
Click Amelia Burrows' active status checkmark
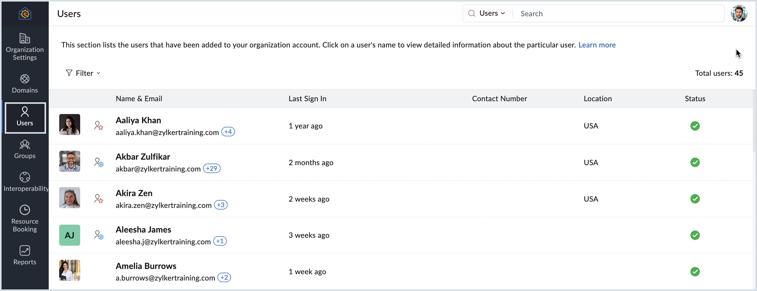(694, 271)
